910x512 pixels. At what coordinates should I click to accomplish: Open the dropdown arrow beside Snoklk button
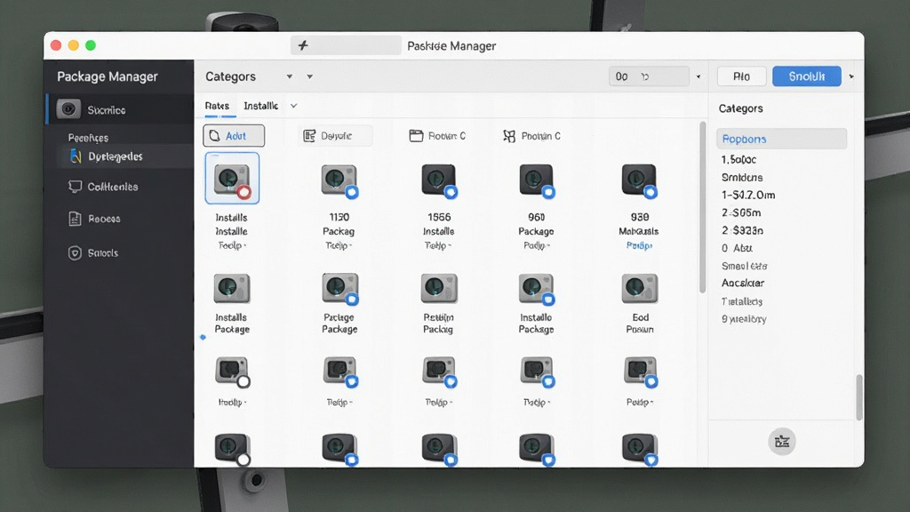tap(851, 76)
